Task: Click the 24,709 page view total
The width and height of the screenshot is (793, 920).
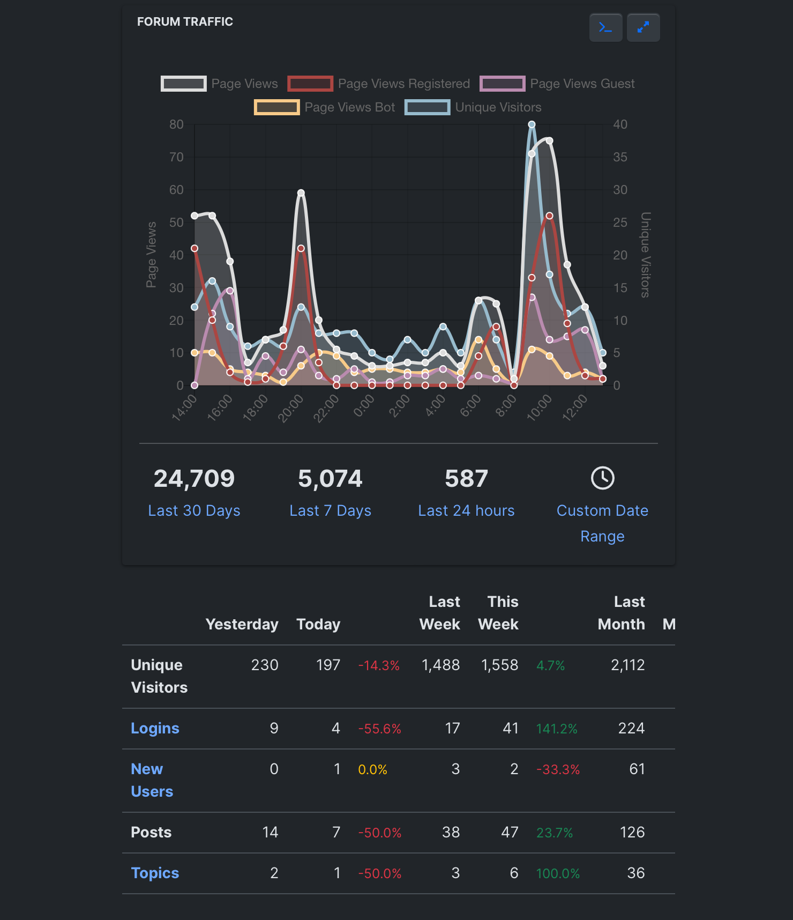Action: pyautogui.click(x=194, y=478)
